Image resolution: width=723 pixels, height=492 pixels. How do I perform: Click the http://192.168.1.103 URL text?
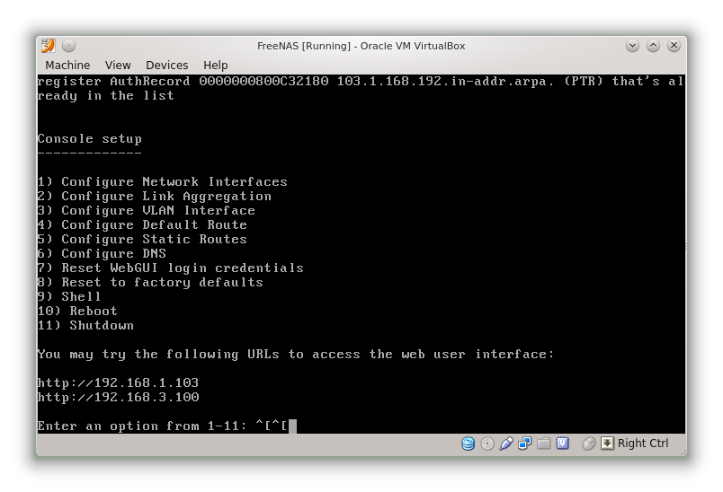pyautogui.click(x=118, y=382)
